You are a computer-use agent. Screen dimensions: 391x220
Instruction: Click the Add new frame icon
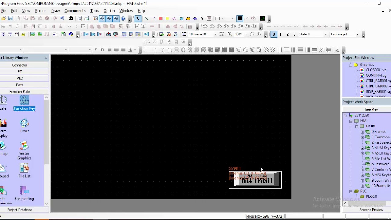162,34
